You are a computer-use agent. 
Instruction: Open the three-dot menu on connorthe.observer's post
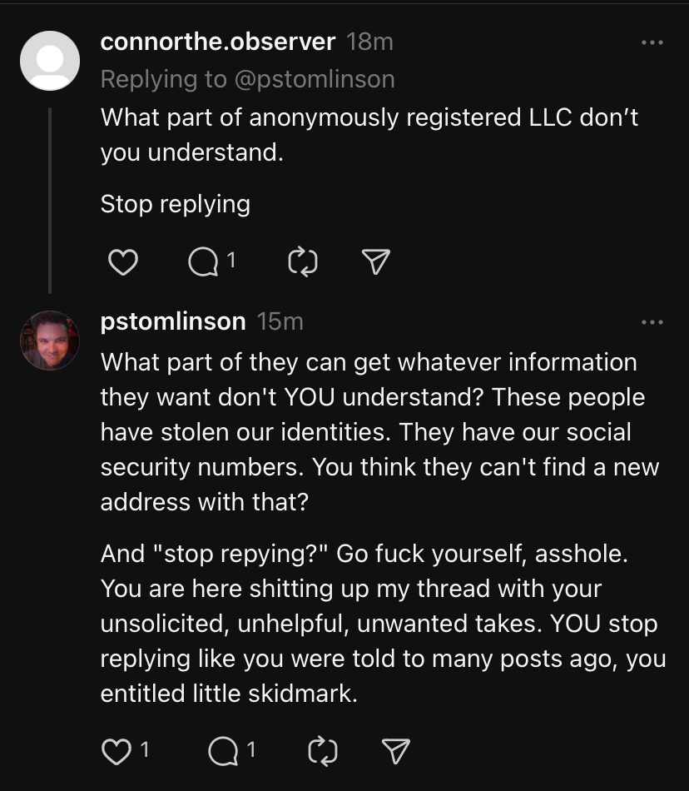(652, 42)
